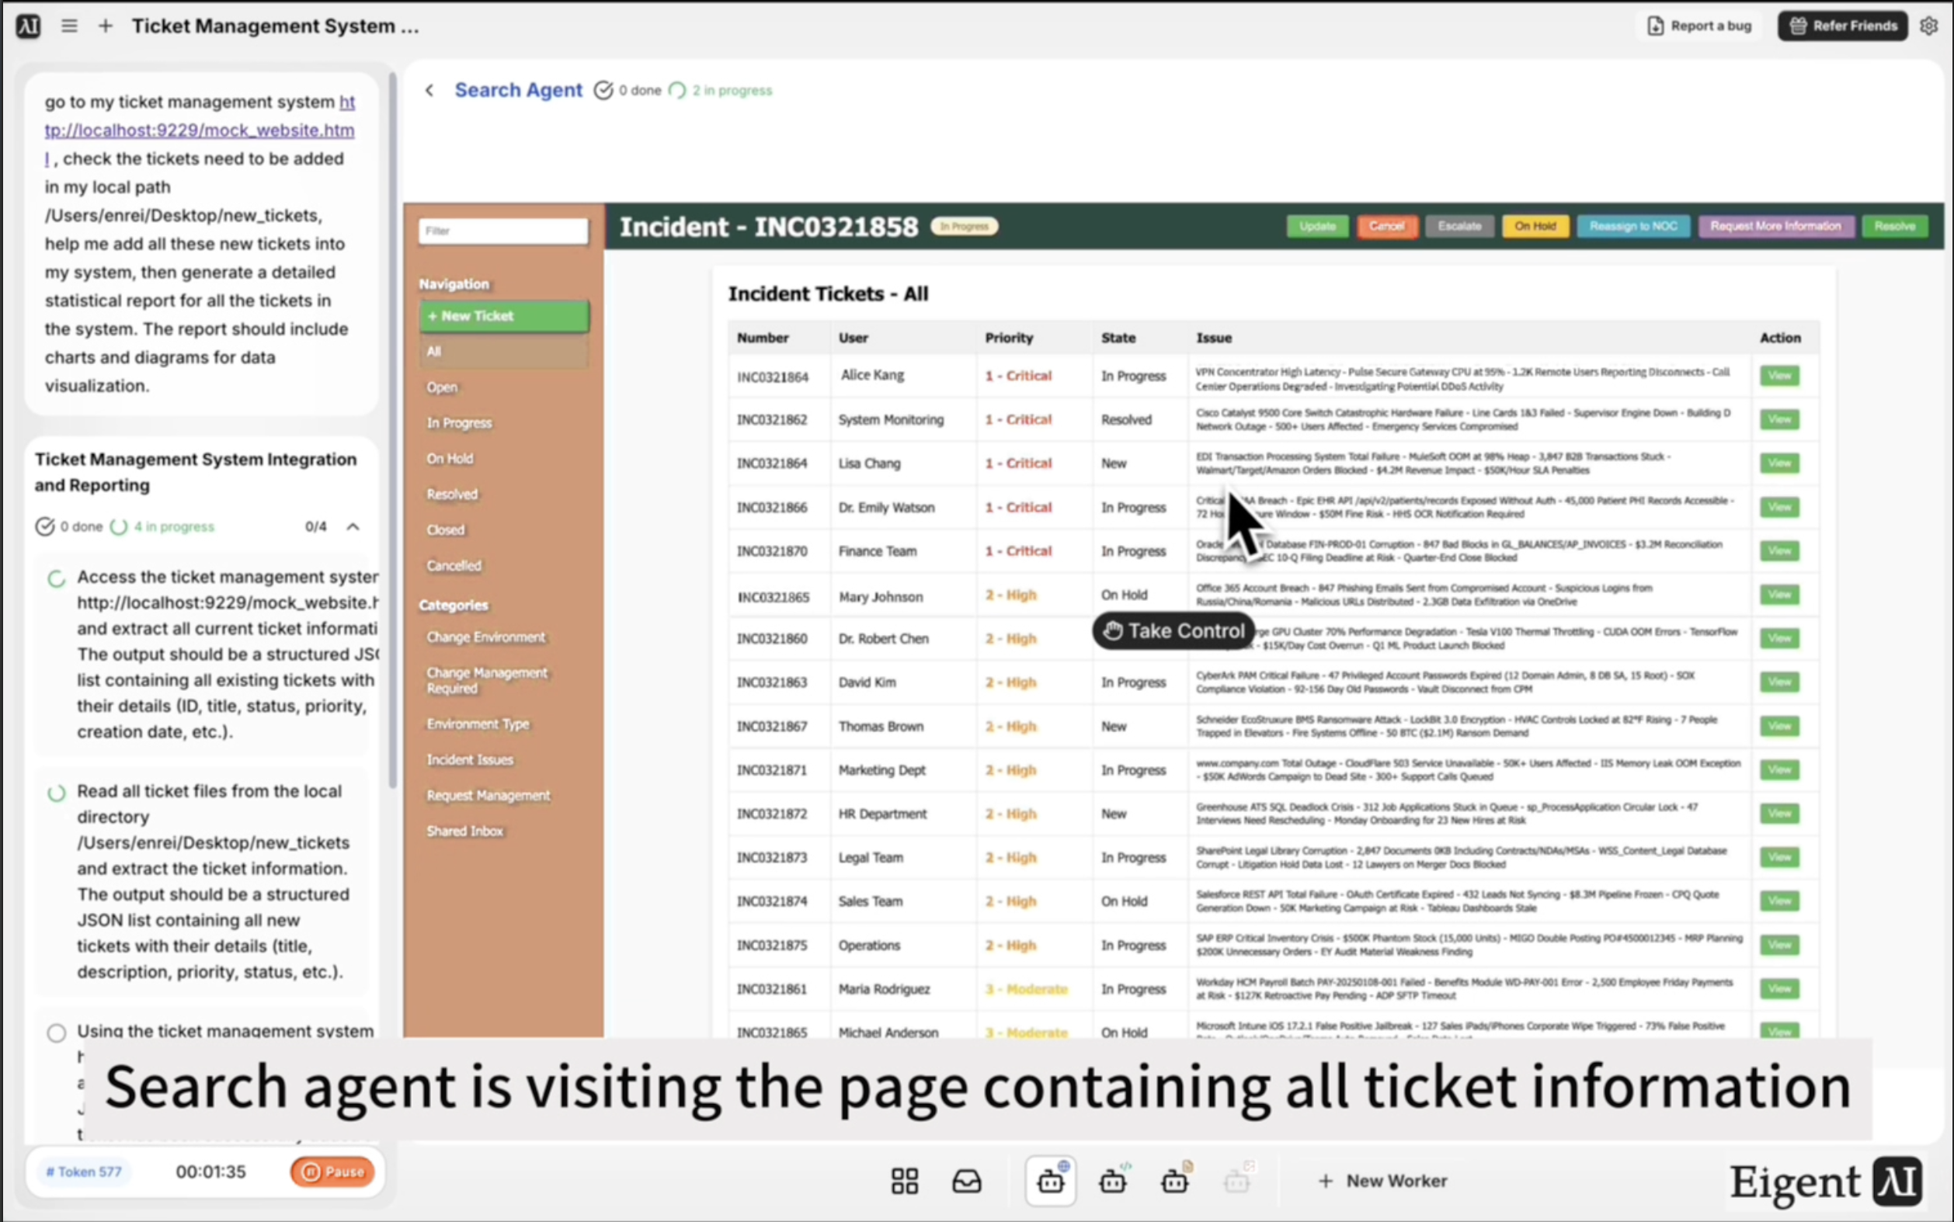Select the Open navigation item
The height and width of the screenshot is (1222, 1954).
[442, 387]
